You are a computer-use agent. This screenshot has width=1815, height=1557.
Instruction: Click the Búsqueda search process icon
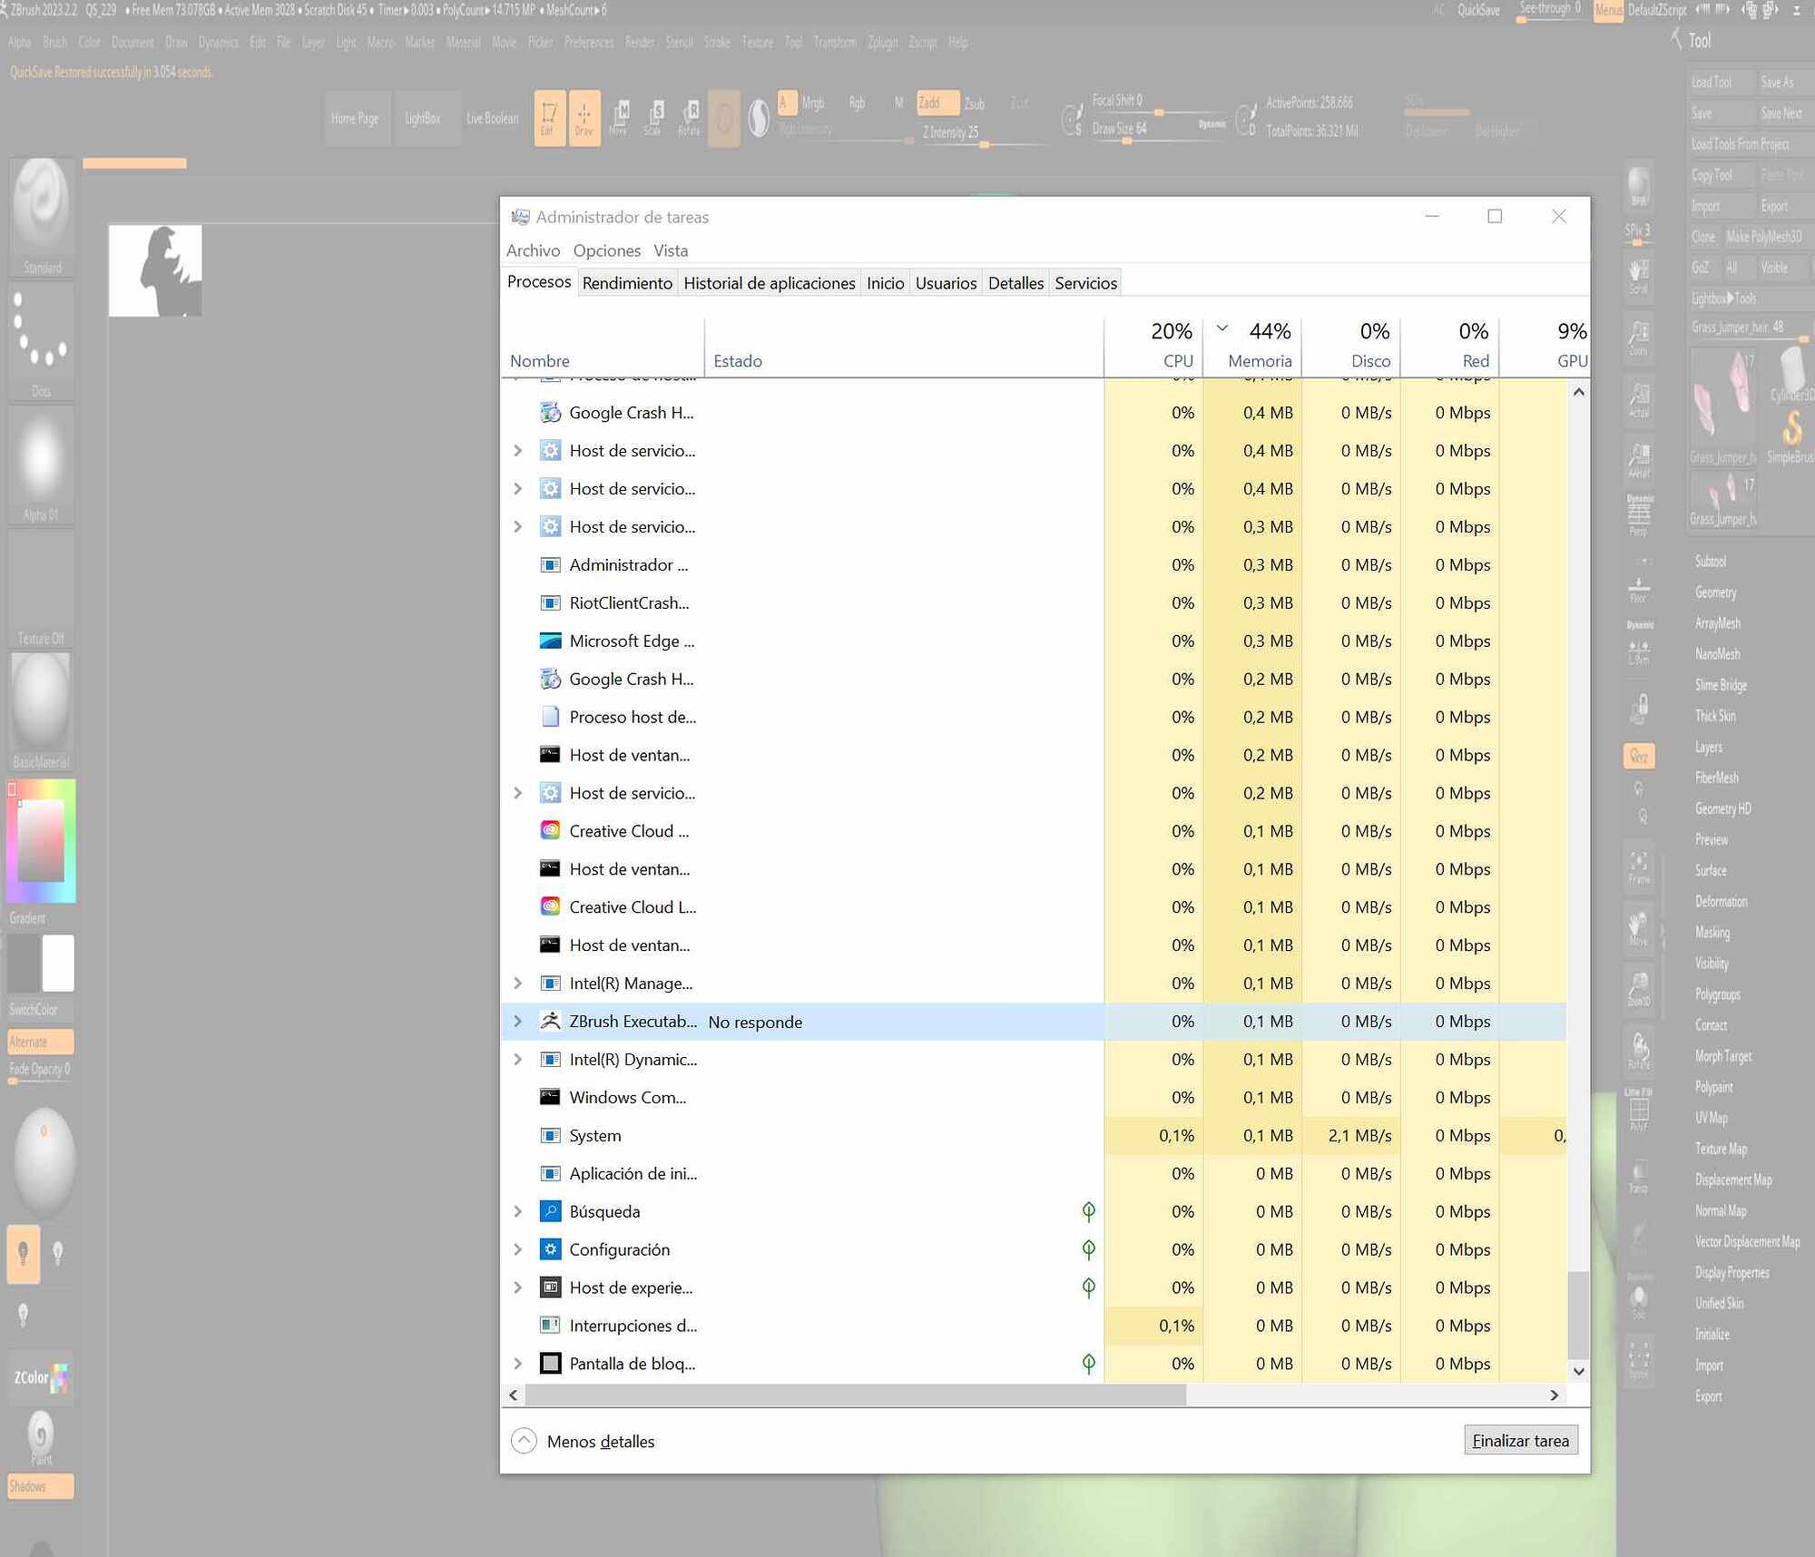coord(550,1211)
